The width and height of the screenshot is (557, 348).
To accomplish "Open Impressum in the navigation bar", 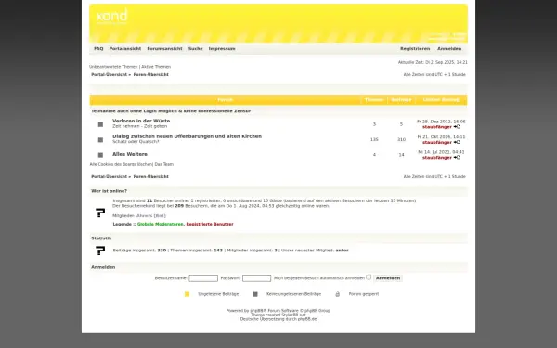I will 222,48.
